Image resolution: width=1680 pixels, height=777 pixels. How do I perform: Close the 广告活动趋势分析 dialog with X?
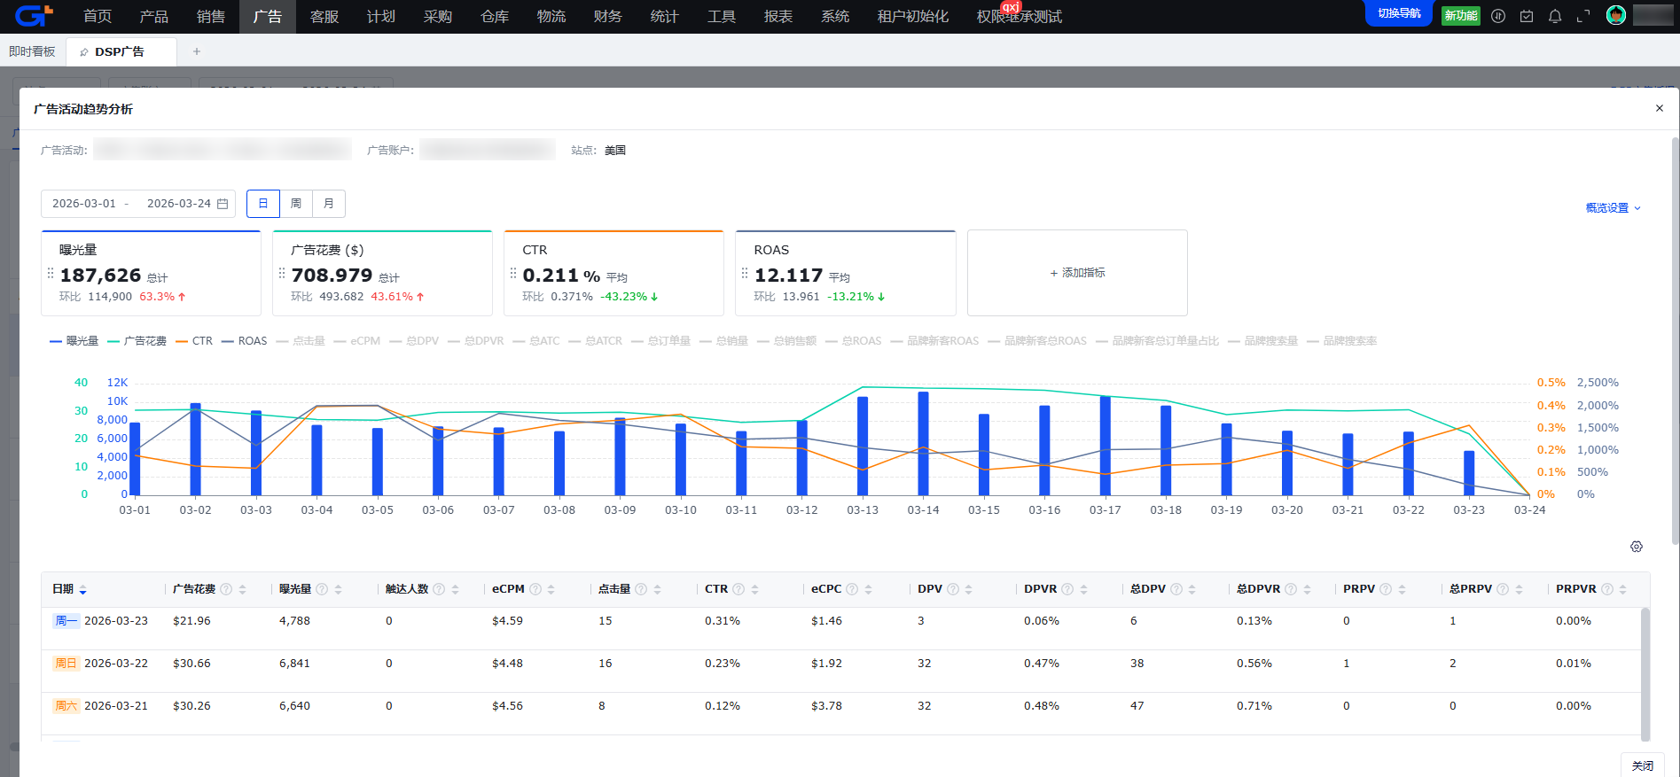(x=1659, y=108)
